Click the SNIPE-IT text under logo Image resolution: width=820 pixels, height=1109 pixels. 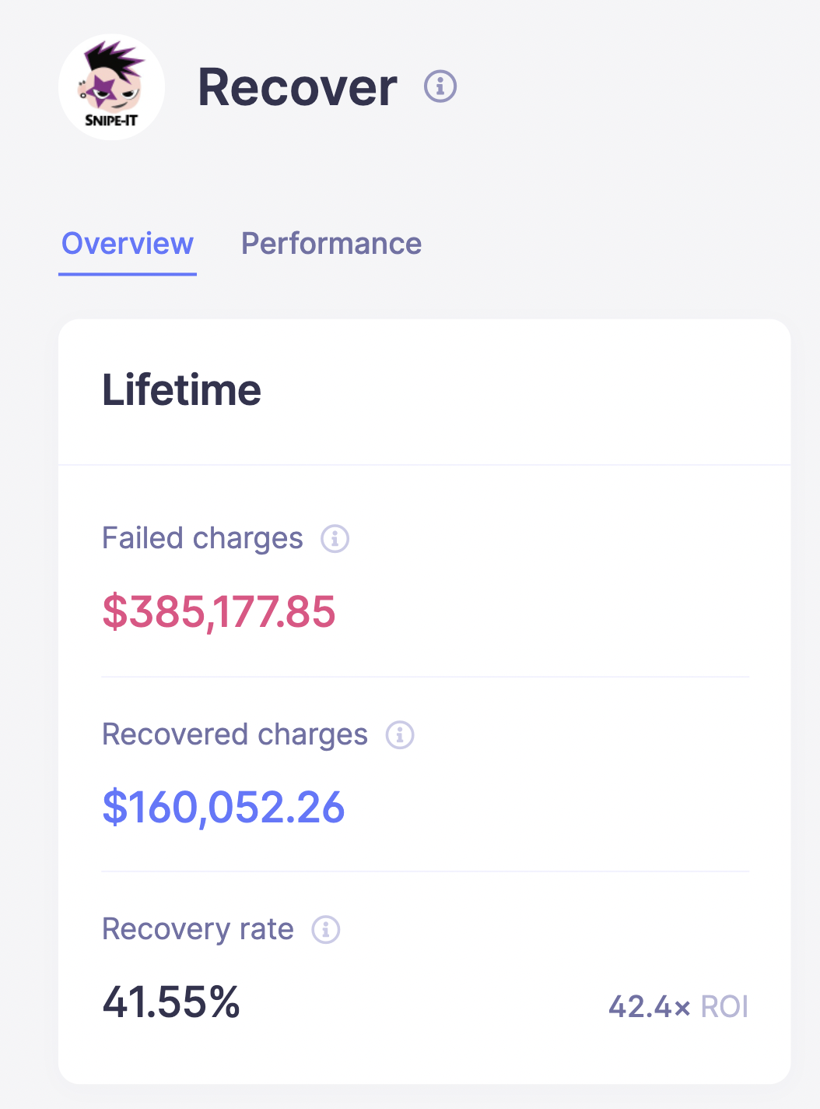point(111,121)
